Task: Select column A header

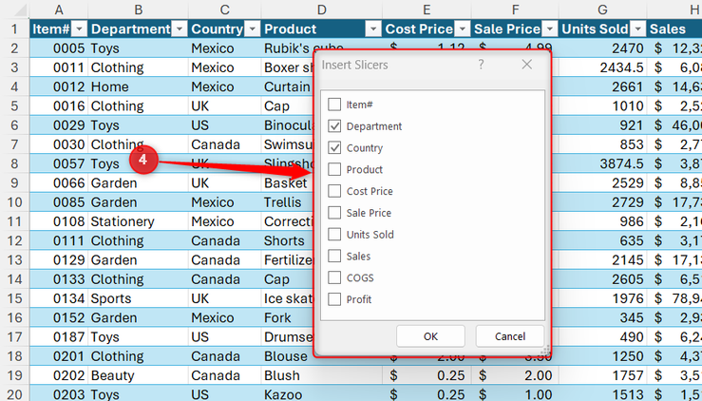Action: pos(59,10)
